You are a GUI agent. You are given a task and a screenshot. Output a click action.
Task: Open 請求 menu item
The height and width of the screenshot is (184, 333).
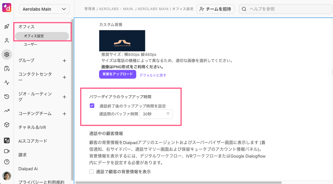click(23, 155)
